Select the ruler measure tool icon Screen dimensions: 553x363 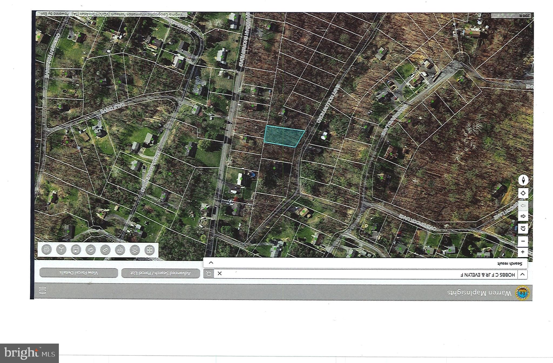coord(105,250)
